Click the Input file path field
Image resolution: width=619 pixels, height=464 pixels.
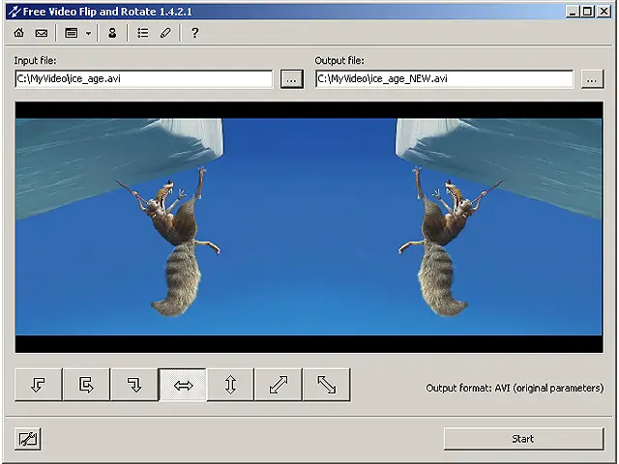click(x=144, y=79)
